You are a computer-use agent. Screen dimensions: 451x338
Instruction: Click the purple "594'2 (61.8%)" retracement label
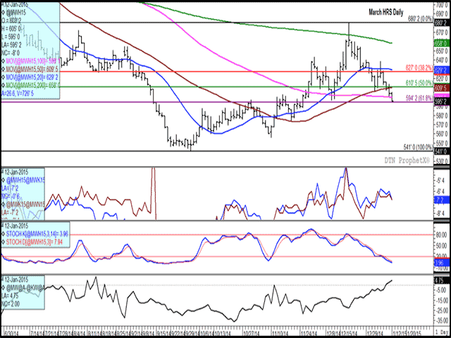(x=421, y=99)
